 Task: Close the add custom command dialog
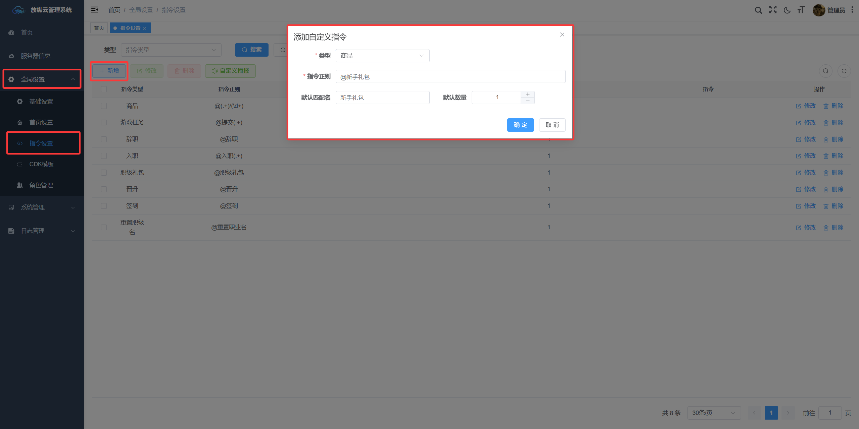[562, 35]
